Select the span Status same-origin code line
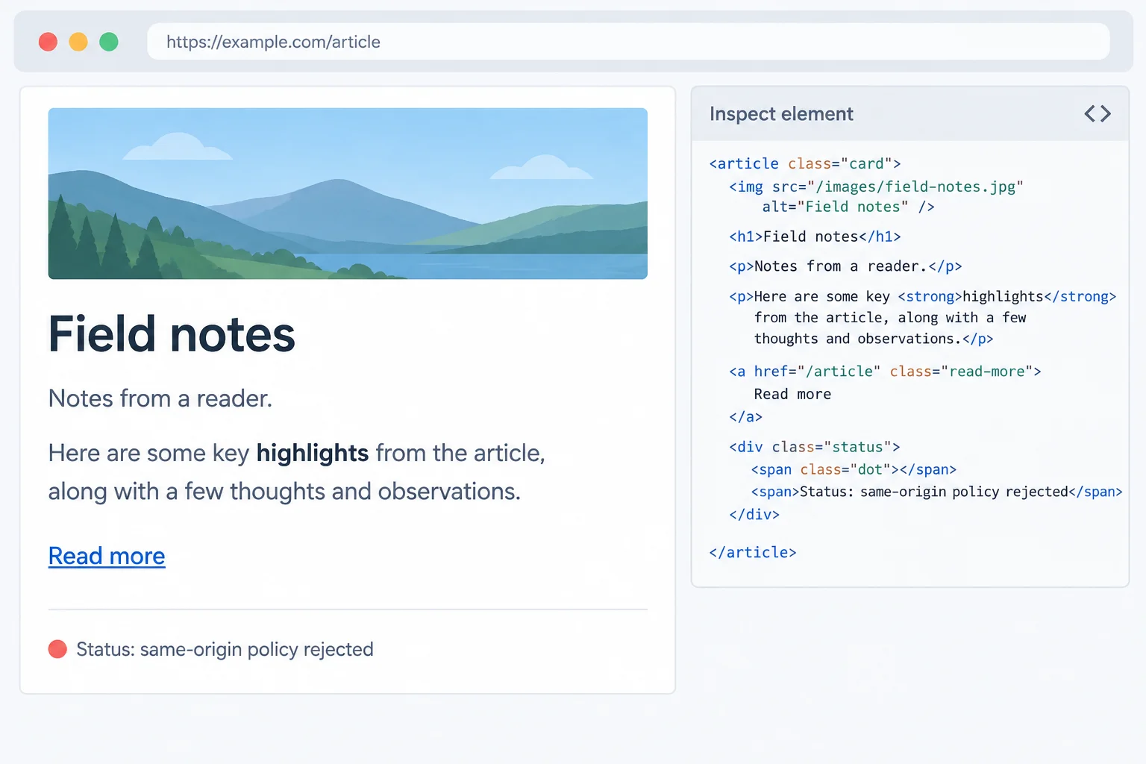1146x764 pixels. (936, 492)
